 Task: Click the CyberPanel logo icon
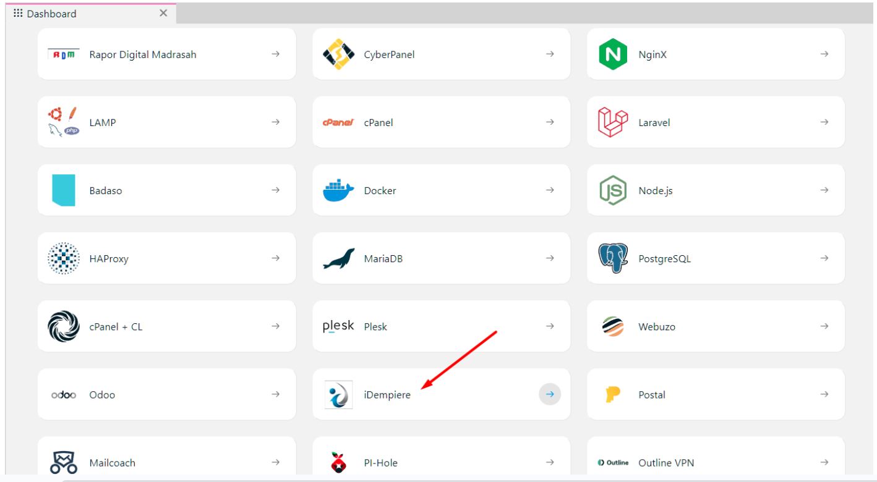coord(338,54)
